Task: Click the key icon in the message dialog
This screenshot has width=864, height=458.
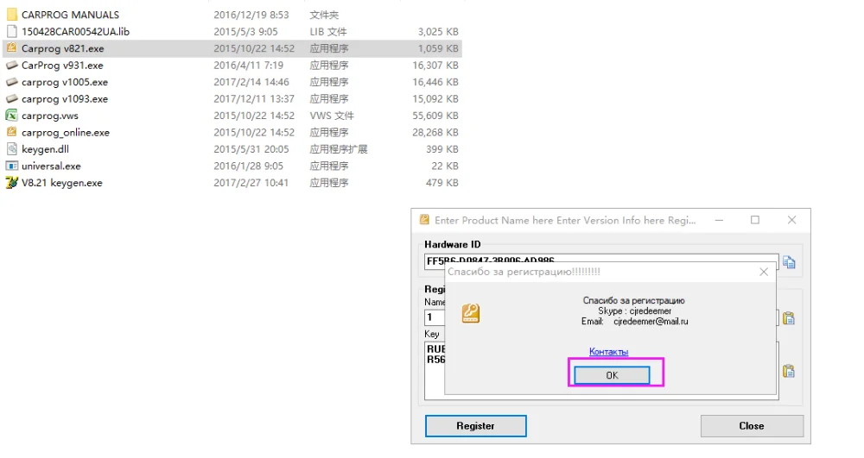Action: click(471, 313)
